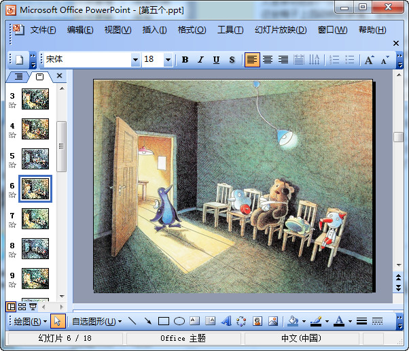Apply Fill Color paint bucket
409x351 pixels.
(x=293, y=321)
